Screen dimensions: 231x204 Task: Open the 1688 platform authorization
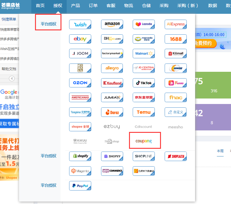[x=176, y=39]
